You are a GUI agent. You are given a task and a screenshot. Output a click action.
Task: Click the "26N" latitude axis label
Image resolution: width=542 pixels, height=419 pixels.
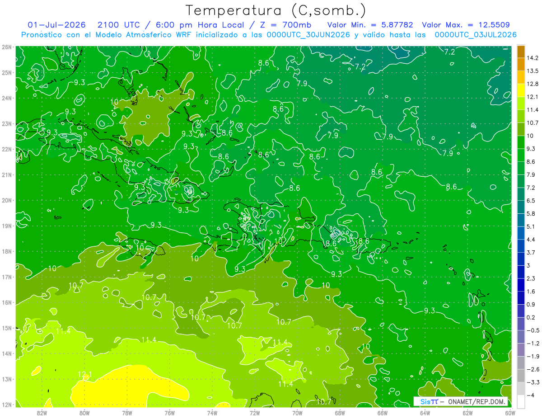(7, 47)
